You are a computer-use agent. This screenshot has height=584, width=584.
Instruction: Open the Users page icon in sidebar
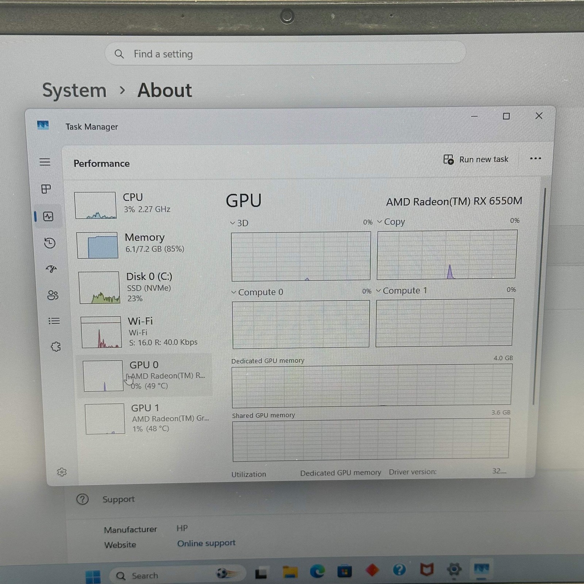point(53,295)
